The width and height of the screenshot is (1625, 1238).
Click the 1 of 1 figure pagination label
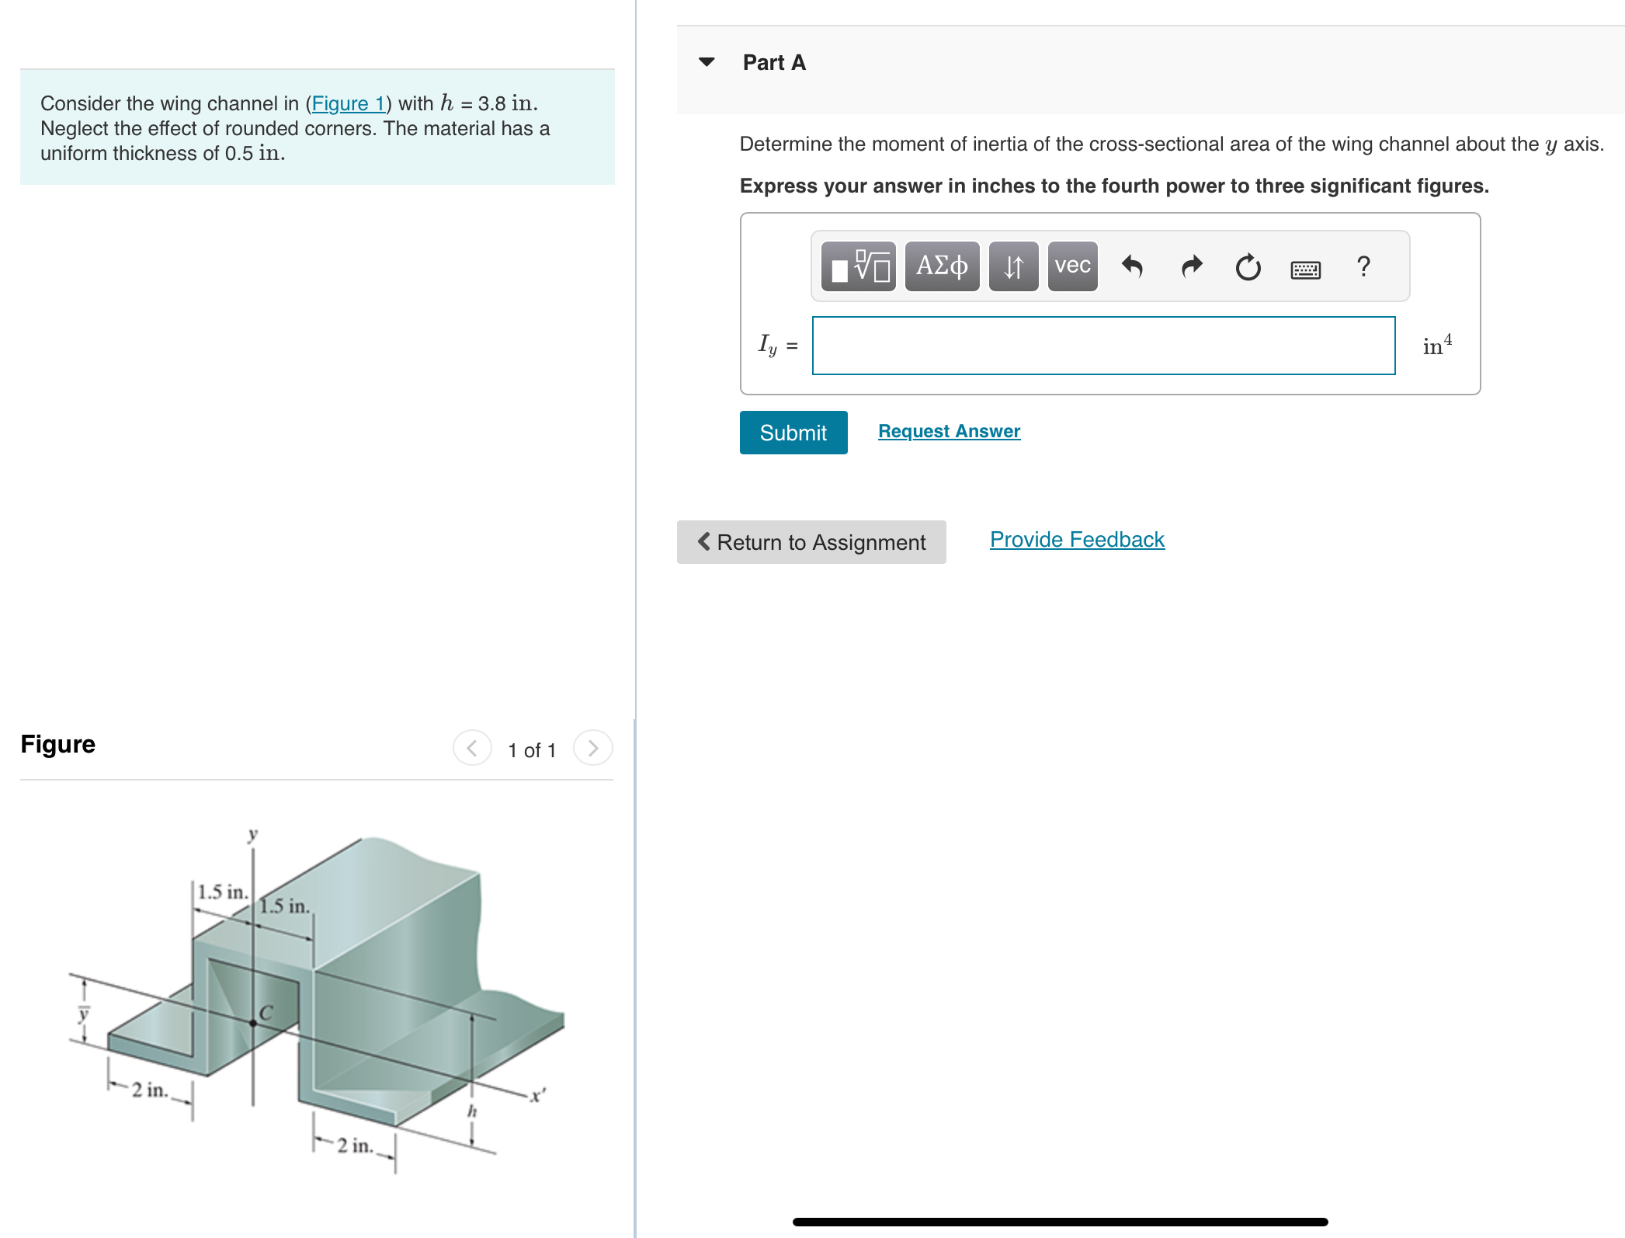[532, 749]
